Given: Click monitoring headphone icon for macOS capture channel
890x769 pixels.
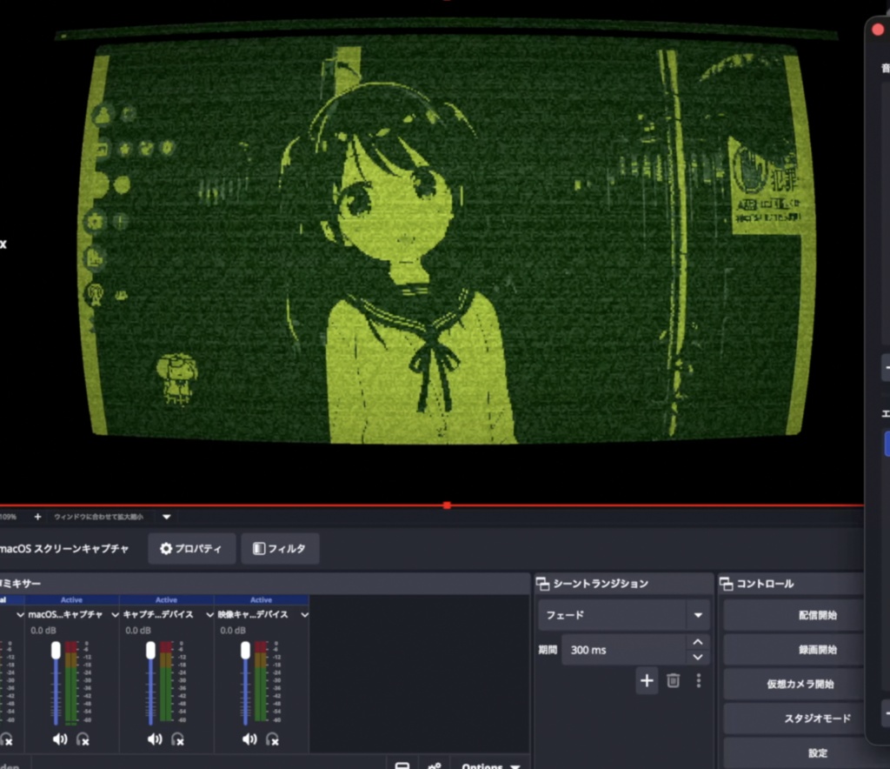Looking at the screenshot, I should coord(83,739).
